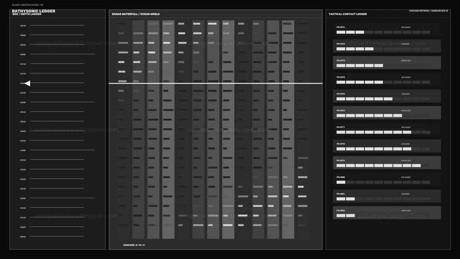Click the +0040 depth ladder mark

pyautogui.click(x=23, y=236)
